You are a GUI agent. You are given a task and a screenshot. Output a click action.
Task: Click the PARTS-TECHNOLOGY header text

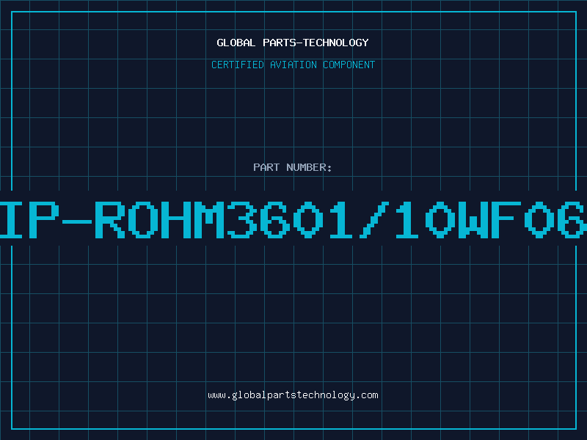point(316,43)
